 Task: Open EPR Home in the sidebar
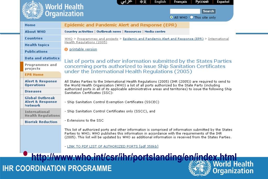(x=41, y=75)
